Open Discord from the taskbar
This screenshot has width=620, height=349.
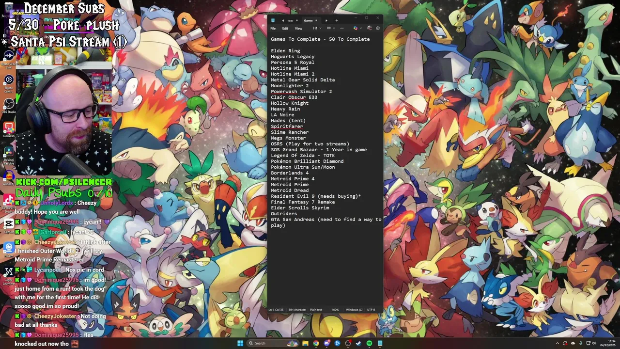(327, 343)
